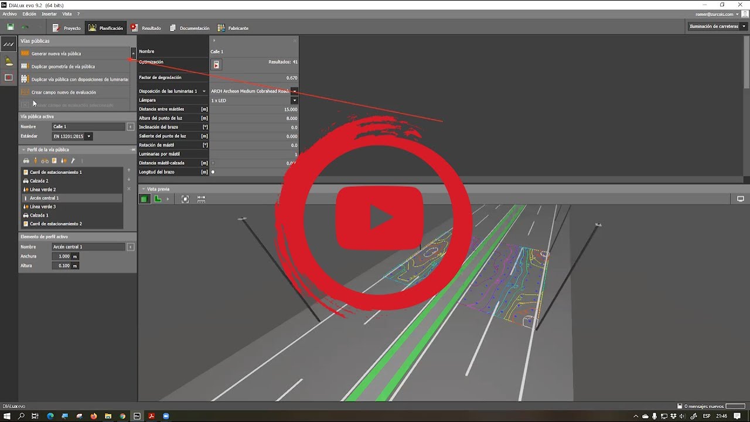Pin the Perfil de la vía pública panel
Screen dimensions: 750x422
(133, 150)
